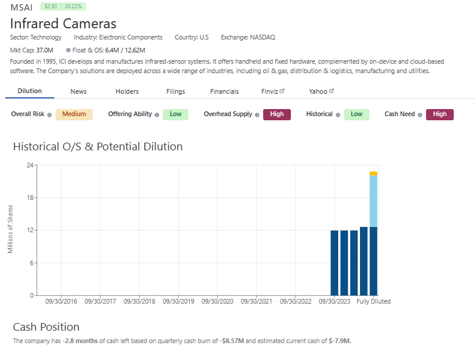Image resolution: width=475 pixels, height=349 pixels.
Task: Click the High badge for Overhead Supply
Action: (x=277, y=114)
